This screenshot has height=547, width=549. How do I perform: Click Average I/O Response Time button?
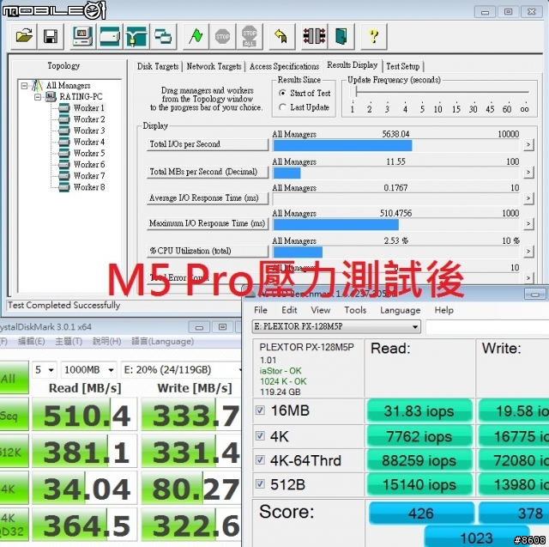pos(208,198)
